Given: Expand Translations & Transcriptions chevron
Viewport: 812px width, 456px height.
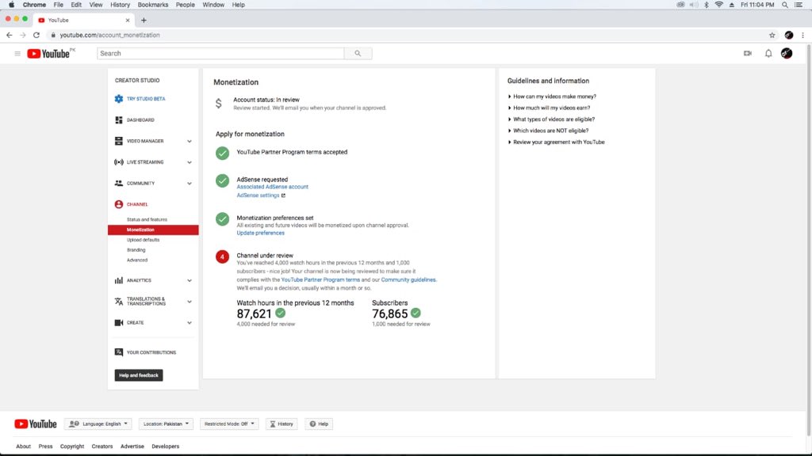Looking at the screenshot, I should (x=190, y=302).
